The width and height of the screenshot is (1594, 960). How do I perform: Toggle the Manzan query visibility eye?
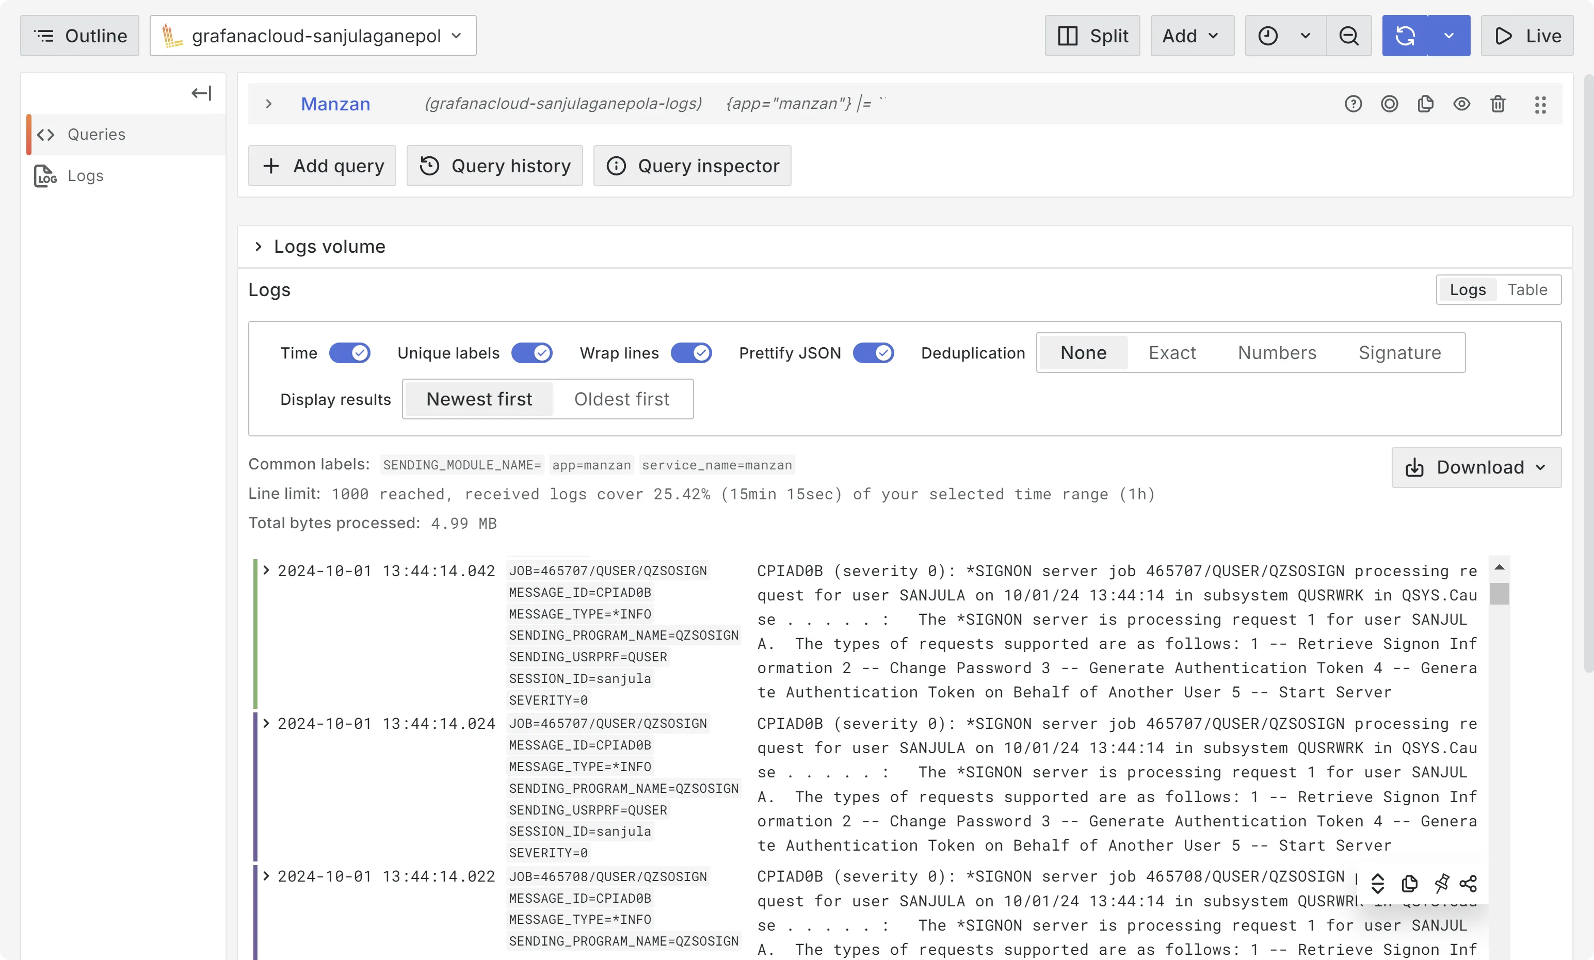tap(1461, 104)
